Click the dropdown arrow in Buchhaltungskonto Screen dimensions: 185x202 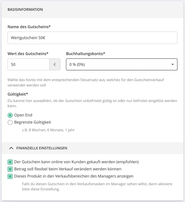[173, 64]
